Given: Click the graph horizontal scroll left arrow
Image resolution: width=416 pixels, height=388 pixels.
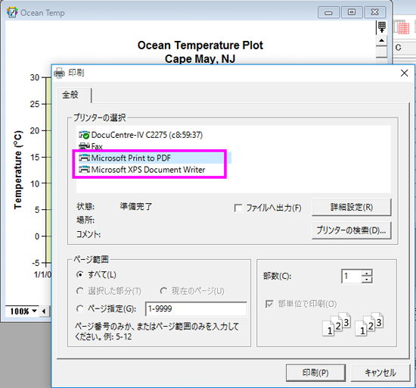Looking at the screenshot, I should [x=44, y=311].
